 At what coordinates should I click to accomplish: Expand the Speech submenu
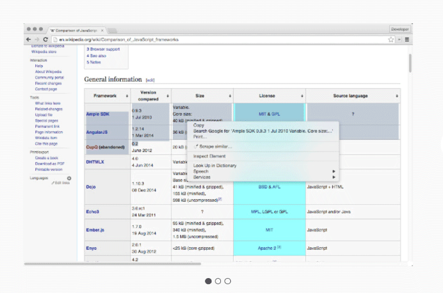[x=263, y=171]
